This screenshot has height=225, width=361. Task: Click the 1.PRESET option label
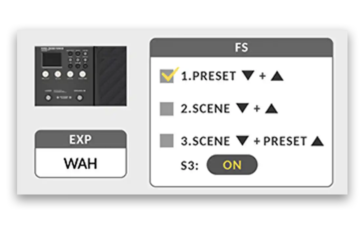coord(208,76)
